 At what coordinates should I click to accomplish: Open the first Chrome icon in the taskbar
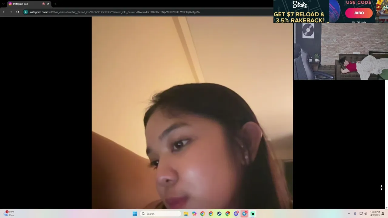click(202, 214)
